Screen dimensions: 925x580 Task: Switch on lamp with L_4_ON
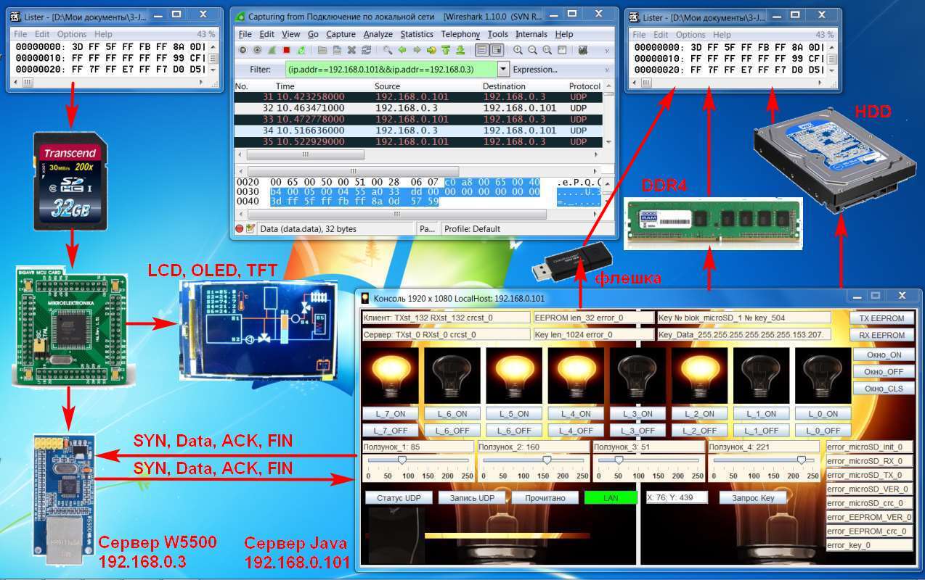[x=576, y=414]
